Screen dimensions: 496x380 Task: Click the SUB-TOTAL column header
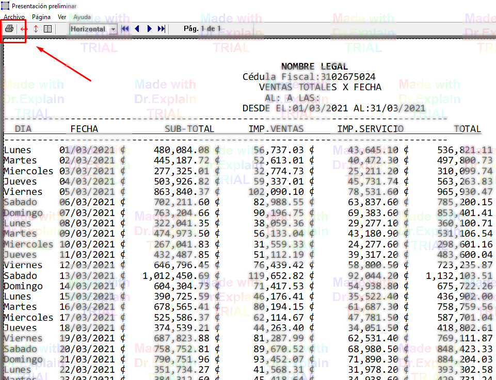tap(189, 129)
